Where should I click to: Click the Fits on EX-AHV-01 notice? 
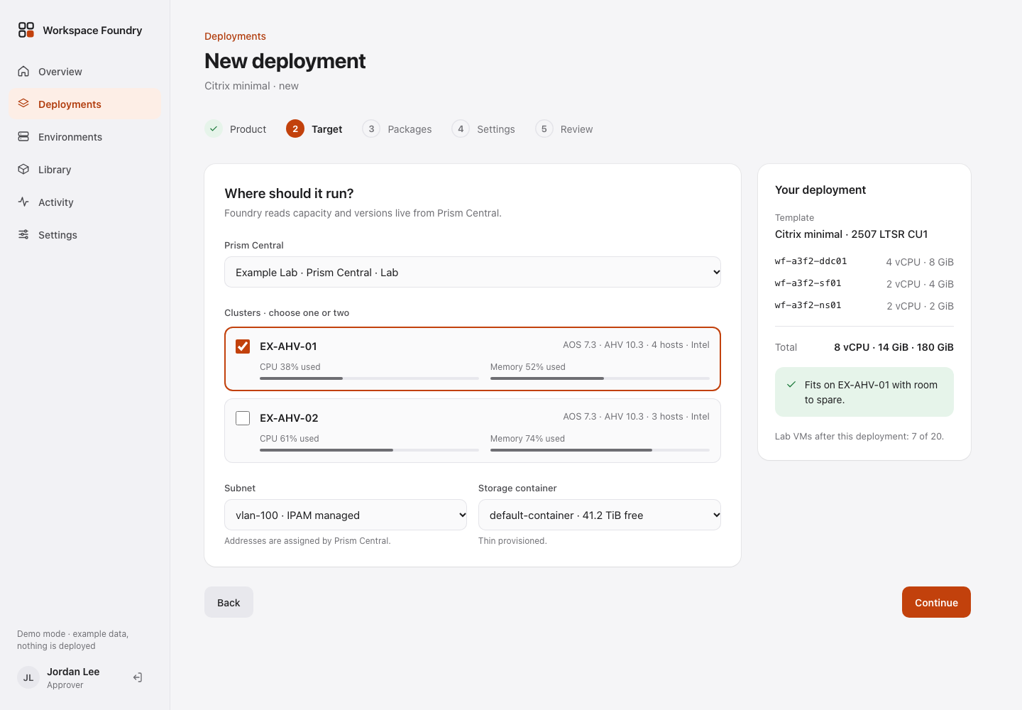coord(864,392)
